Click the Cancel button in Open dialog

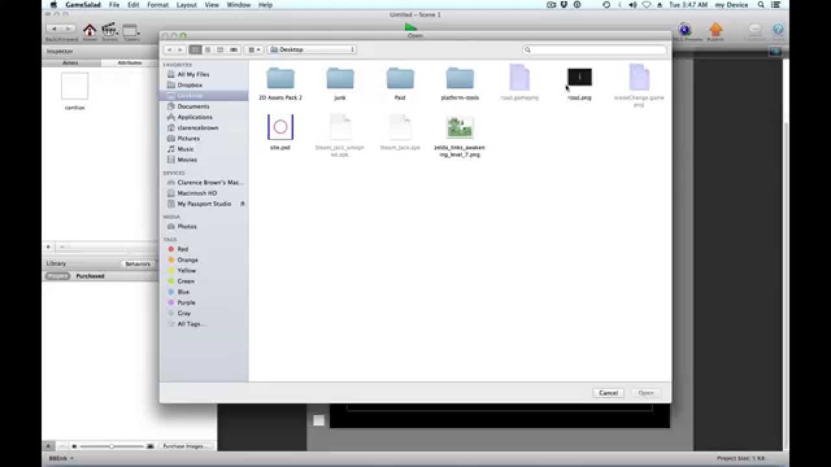point(608,393)
